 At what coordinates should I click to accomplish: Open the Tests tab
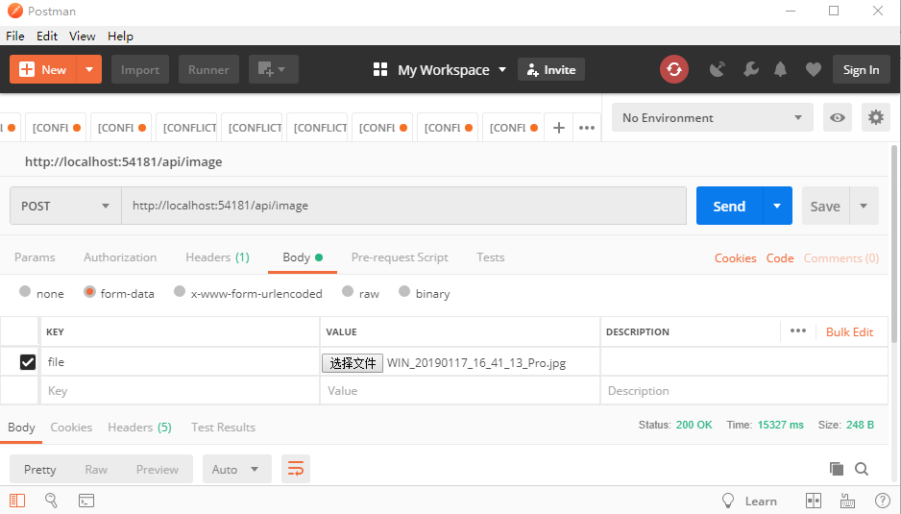click(x=490, y=257)
